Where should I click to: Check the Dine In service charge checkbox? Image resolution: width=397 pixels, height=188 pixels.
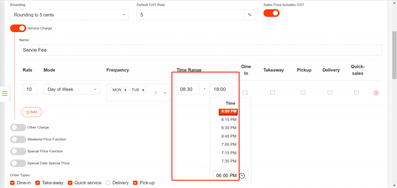pos(245,92)
